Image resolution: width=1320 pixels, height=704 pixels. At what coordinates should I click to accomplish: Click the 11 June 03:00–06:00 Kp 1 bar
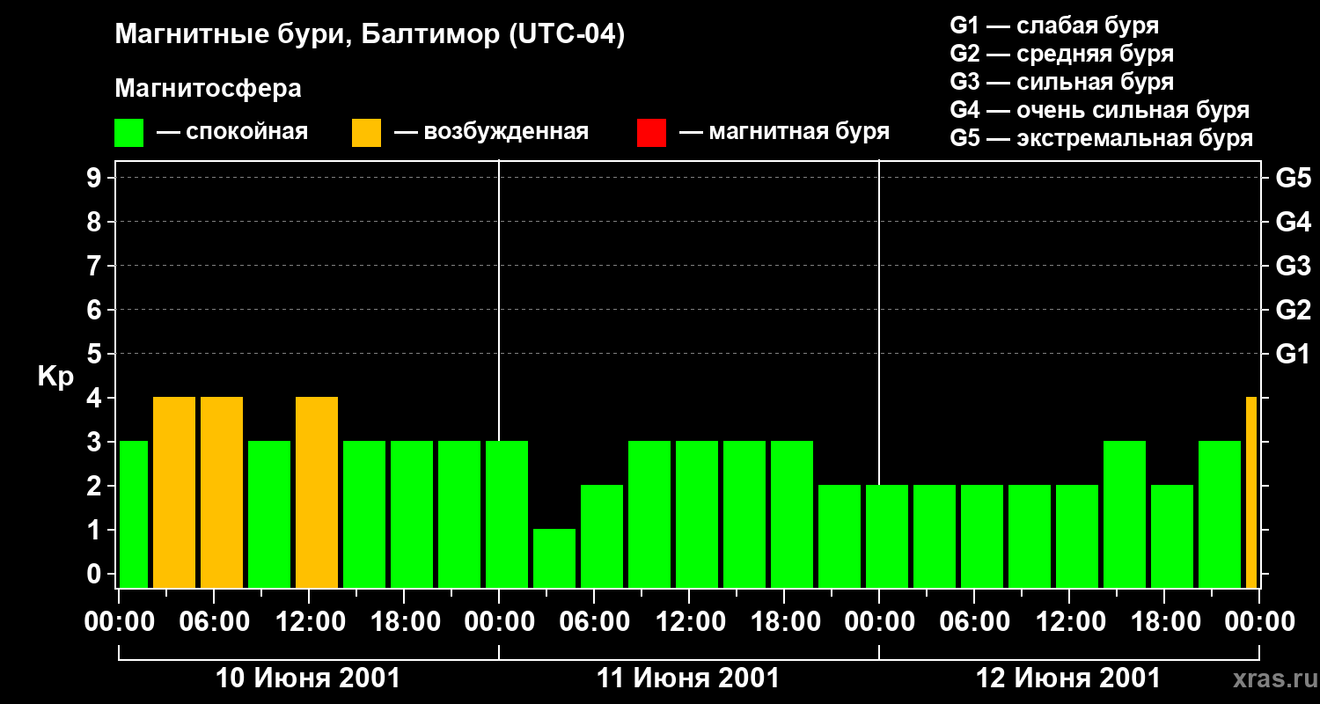pos(554,559)
